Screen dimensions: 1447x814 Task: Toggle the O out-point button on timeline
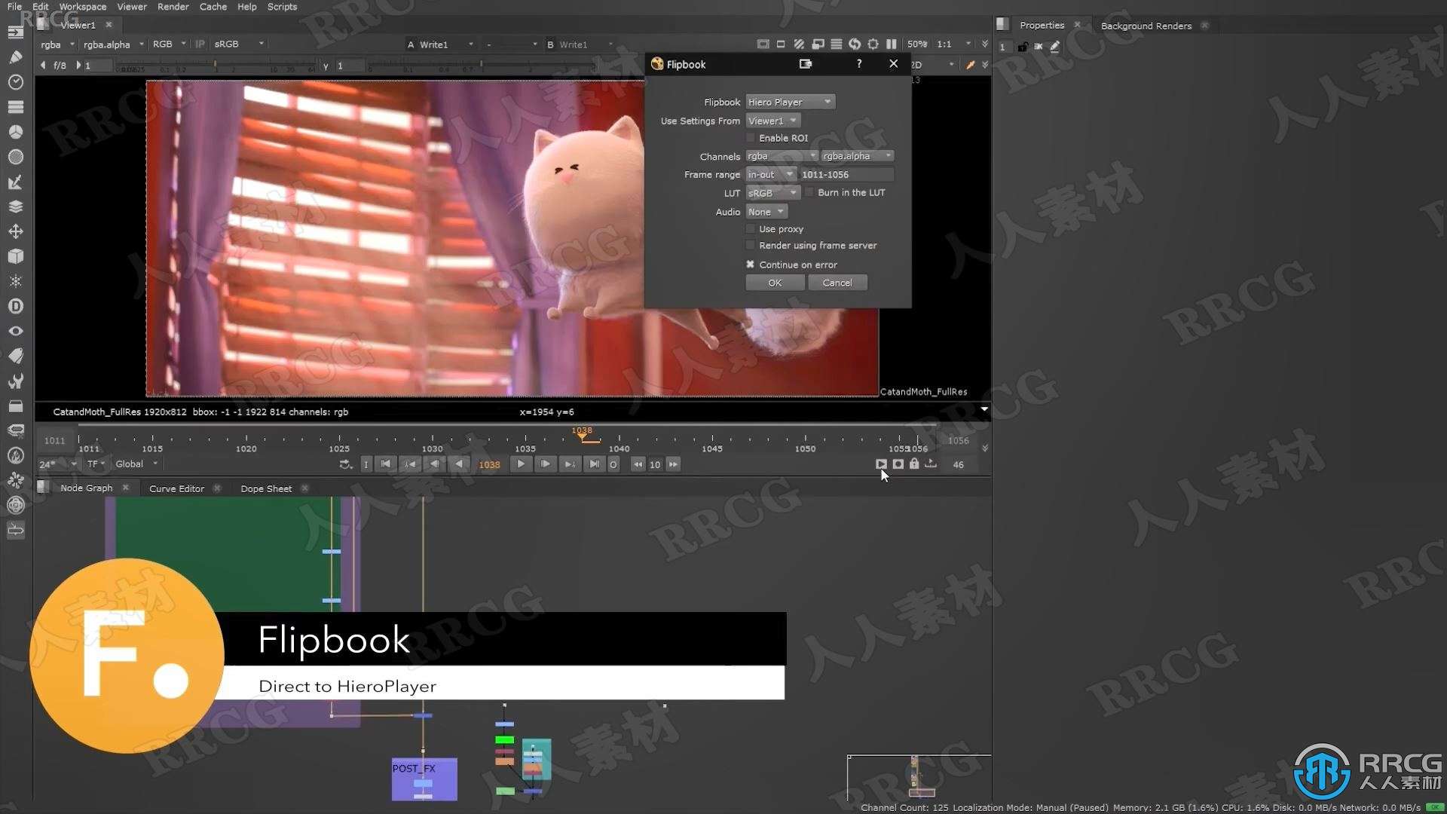click(x=613, y=464)
